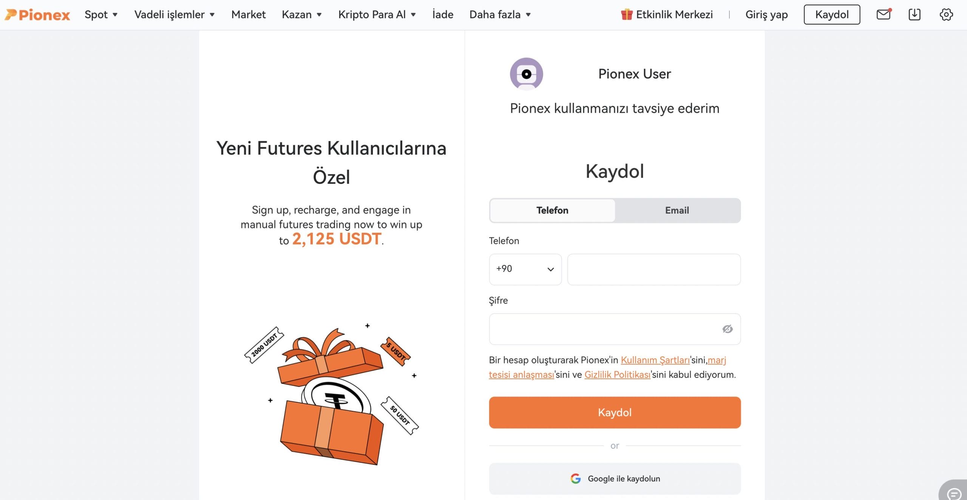Click the Pionex logo in the header
This screenshot has height=500, width=967.
click(x=37, y=15)
